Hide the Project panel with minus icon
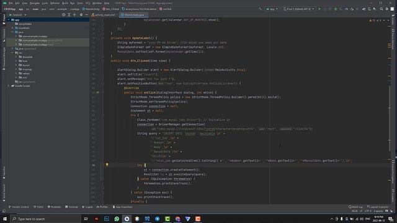The height and width of the screenshot is (223, 397). point(87,15)
